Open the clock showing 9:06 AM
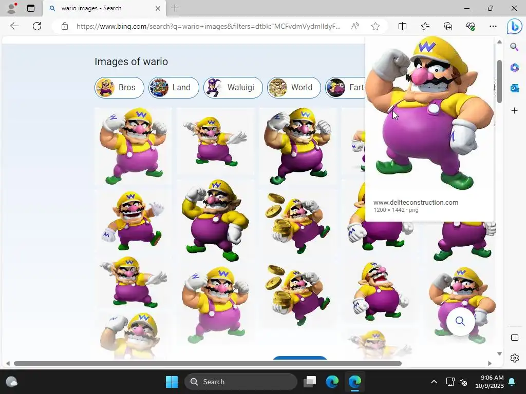This screenshot has width=526, height=394. point(490,382)
